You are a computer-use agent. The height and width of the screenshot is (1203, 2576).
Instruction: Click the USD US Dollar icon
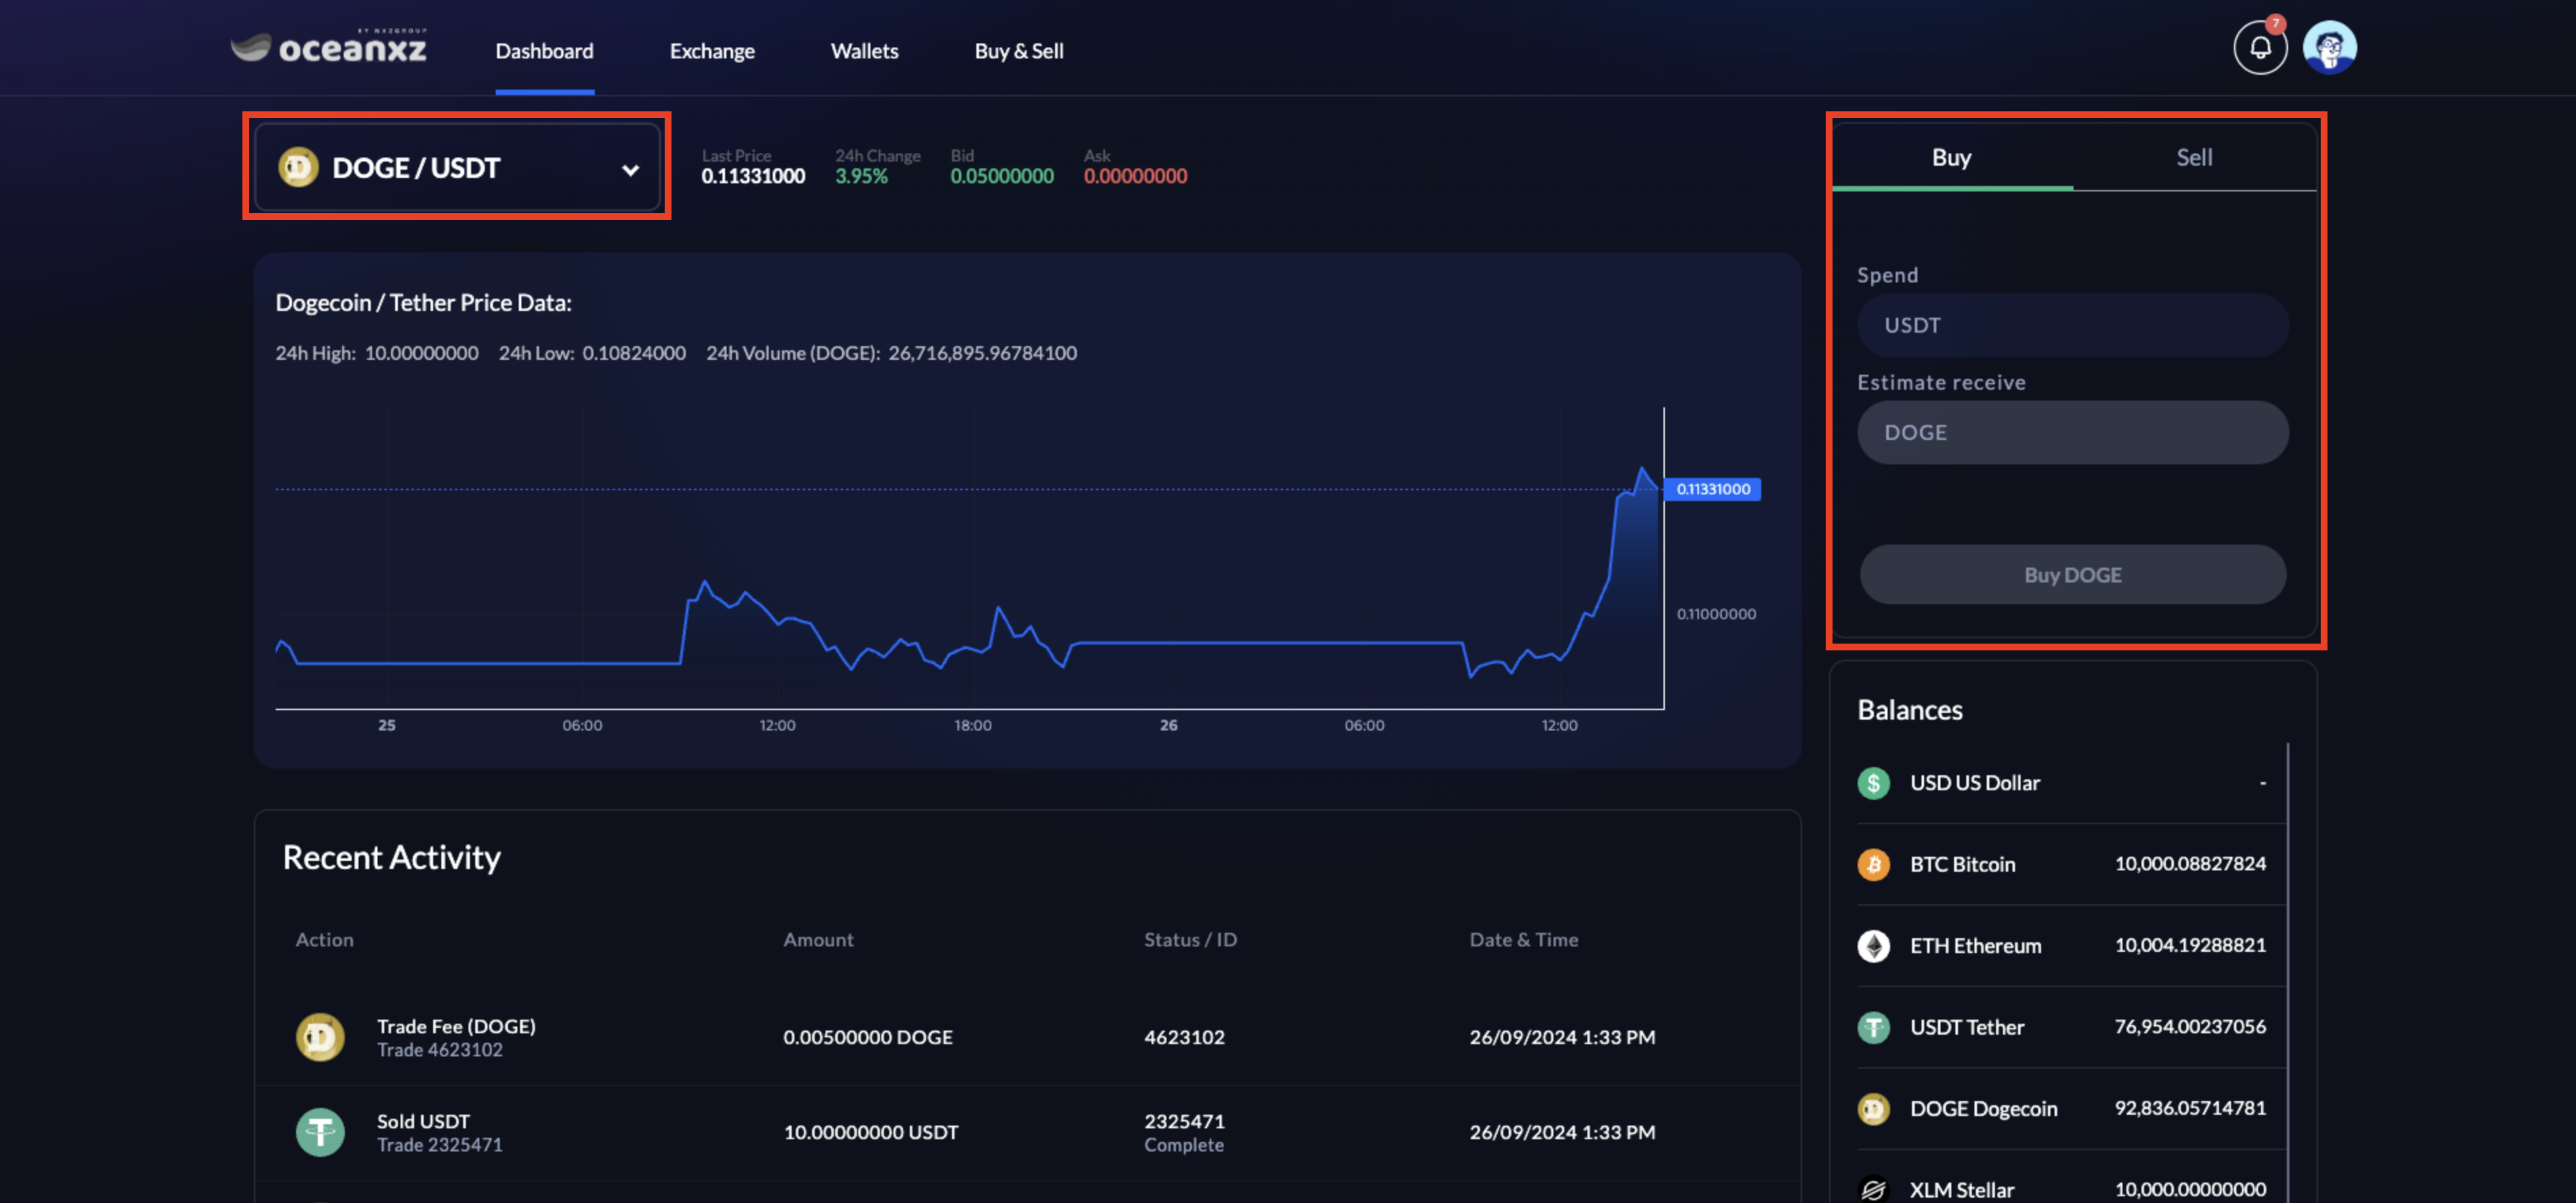tap(1873, 782)
